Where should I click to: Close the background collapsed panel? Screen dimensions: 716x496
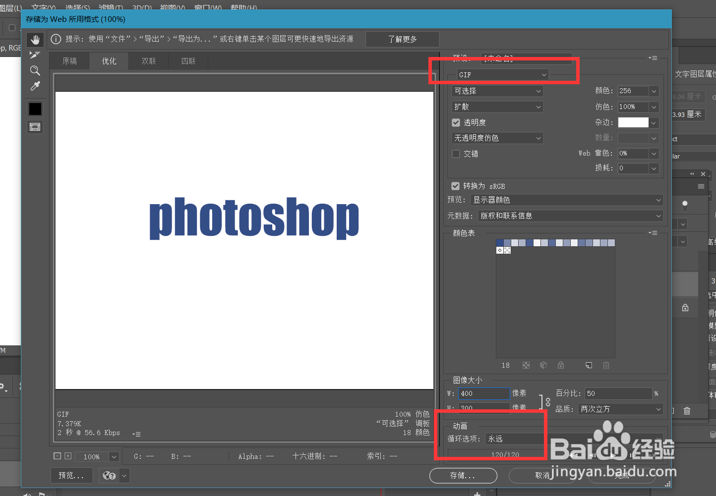tap(703, 174)
